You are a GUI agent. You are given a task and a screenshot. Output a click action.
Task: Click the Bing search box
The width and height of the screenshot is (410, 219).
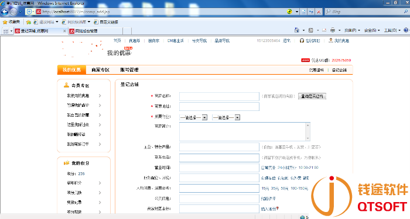(x=364, y=12)
